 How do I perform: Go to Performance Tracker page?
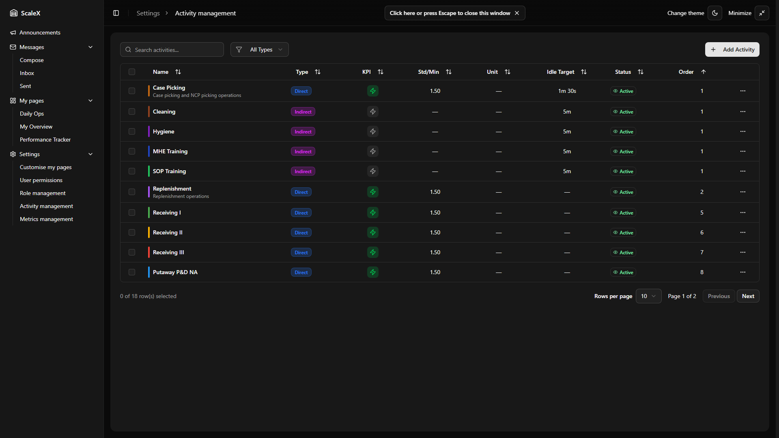[45, 140]
